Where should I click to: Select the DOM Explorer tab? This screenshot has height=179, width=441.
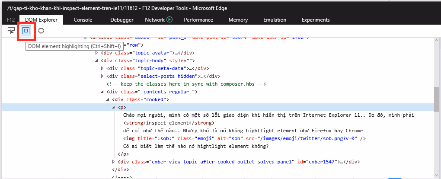[x=42, y=20]
